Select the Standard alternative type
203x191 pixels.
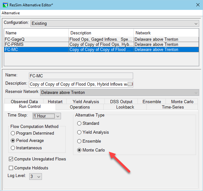click(x=79, y=124)
